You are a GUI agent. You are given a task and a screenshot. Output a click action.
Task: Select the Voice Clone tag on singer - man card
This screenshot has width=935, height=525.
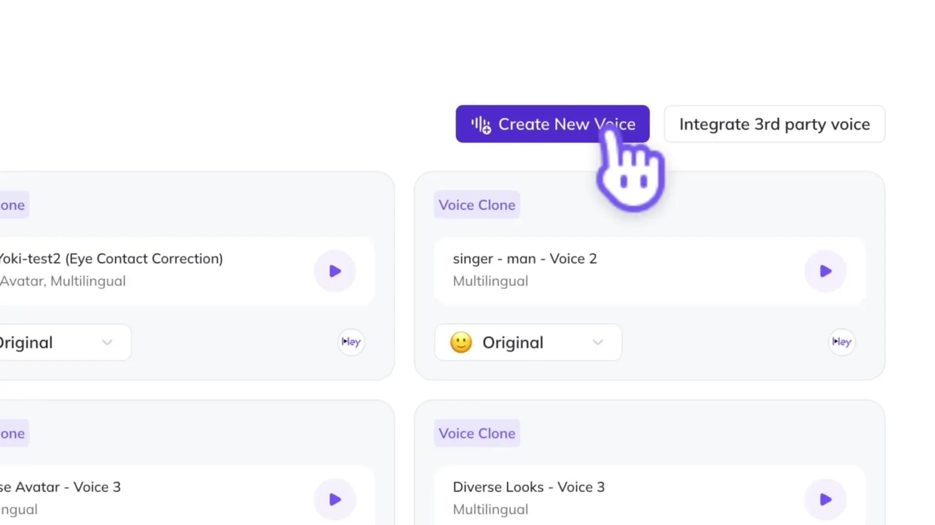click(x=477, y=205)
